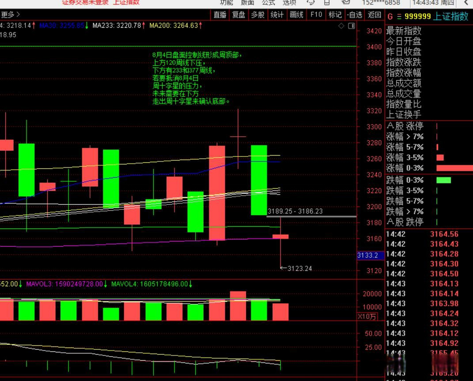Open the 复盘 replay button
This screenshot has width=473, height=381.
click(x=239, y=15)
